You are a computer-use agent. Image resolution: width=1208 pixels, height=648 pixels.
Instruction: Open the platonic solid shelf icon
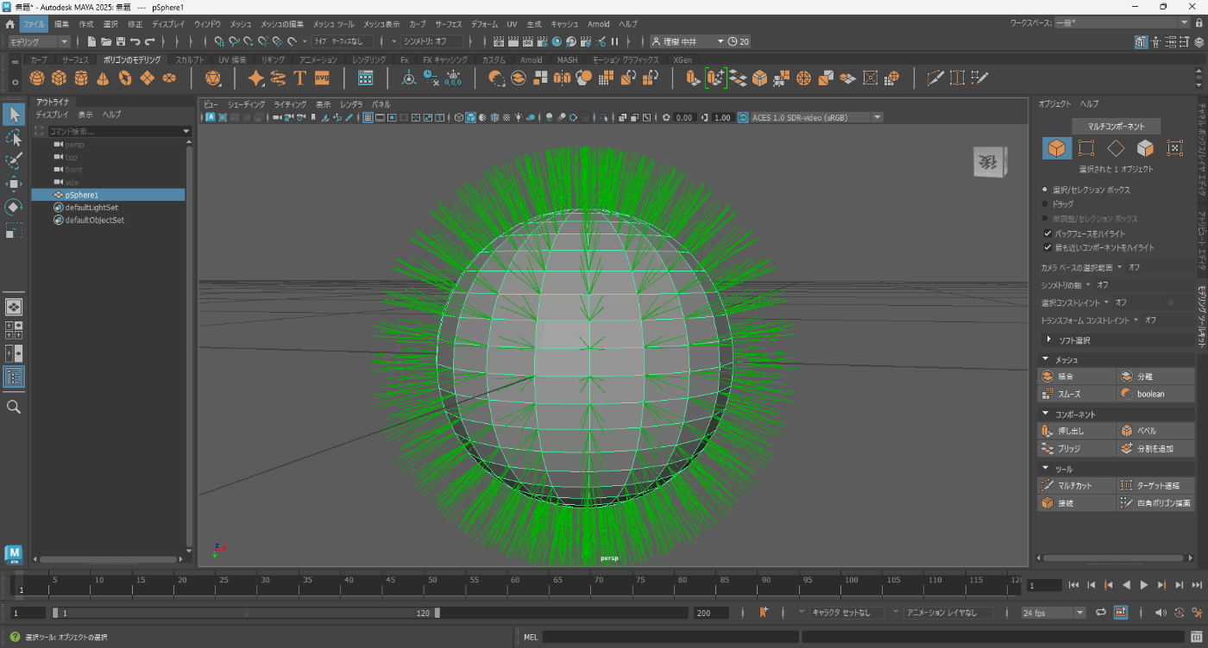213,78
